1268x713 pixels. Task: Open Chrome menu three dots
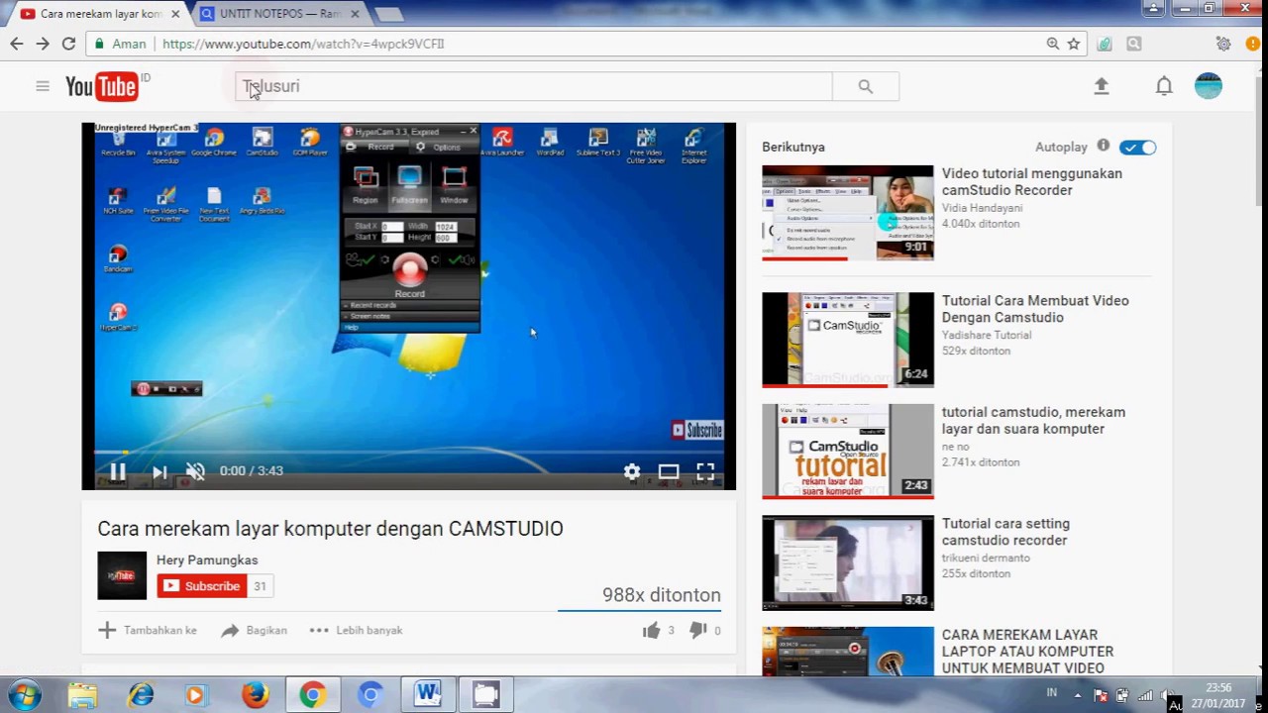pos(1251,44)
